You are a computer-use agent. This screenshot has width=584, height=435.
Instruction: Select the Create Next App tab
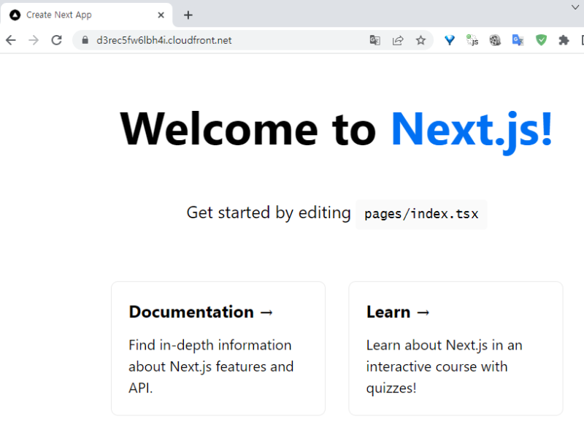[x=86, y=15]
